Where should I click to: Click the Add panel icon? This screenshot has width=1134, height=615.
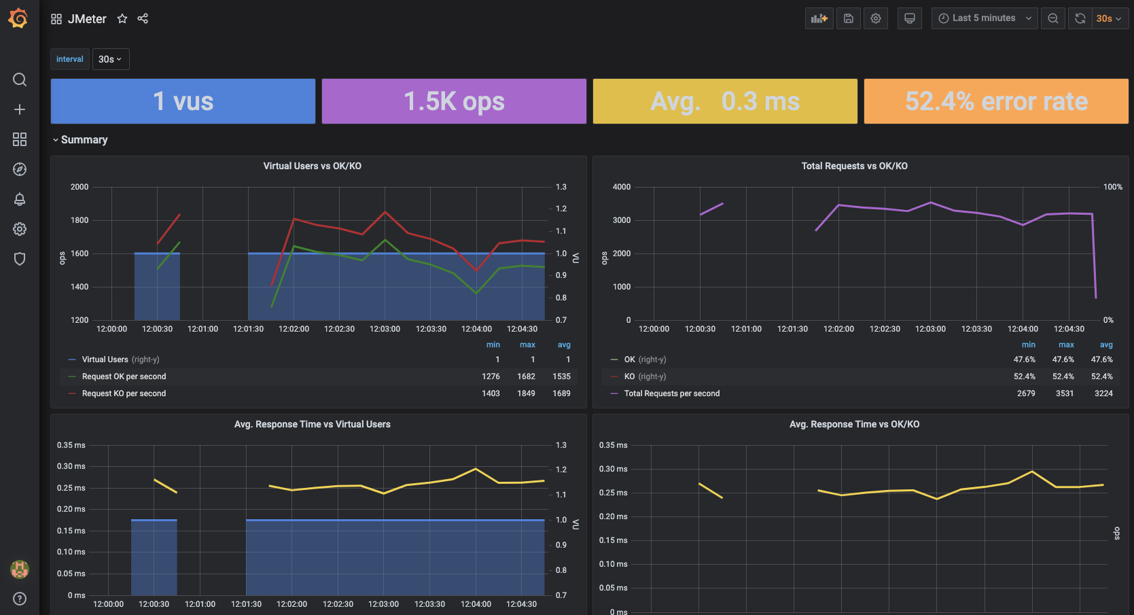[x=819, y=18]
